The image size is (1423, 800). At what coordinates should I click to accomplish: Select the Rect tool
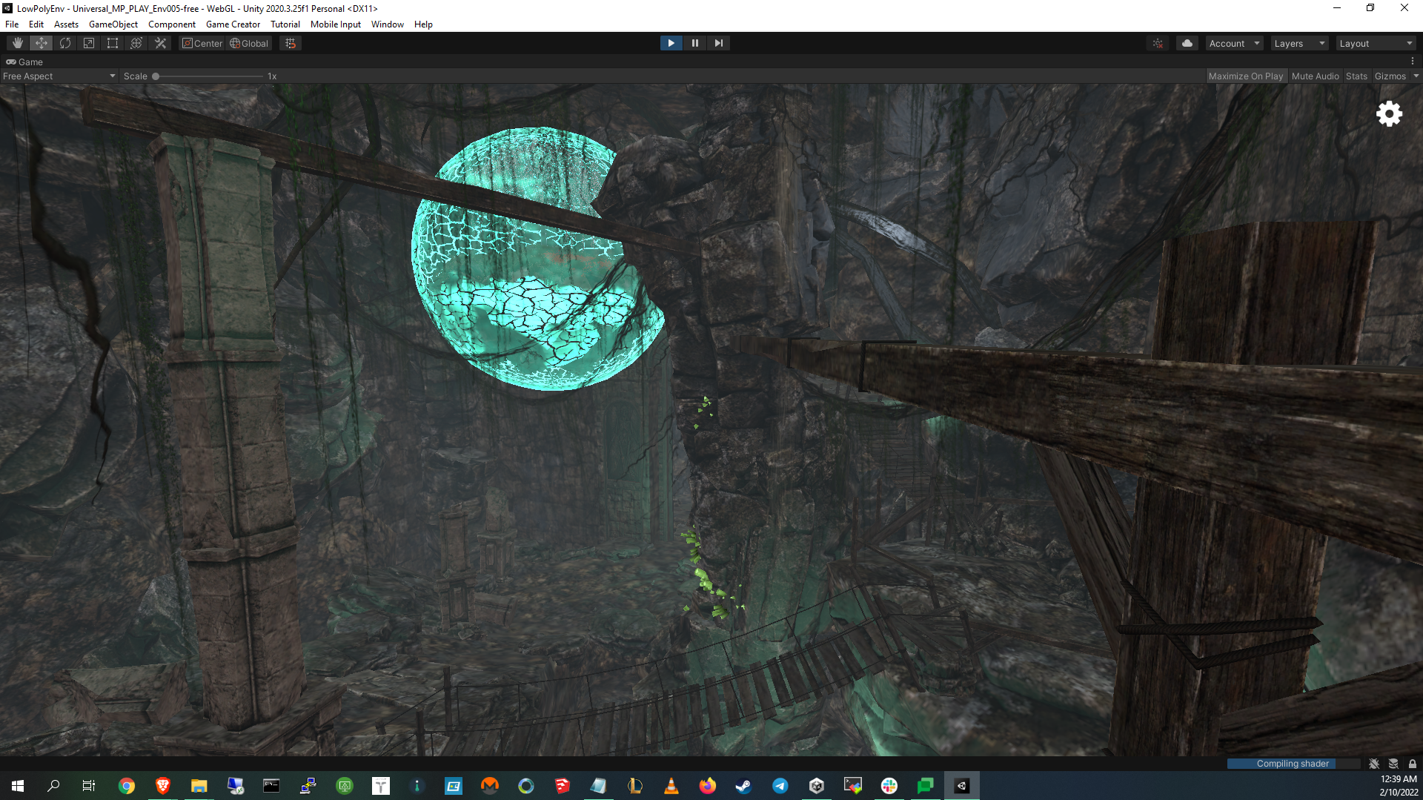pyautogui.click(x=113, y=43)
